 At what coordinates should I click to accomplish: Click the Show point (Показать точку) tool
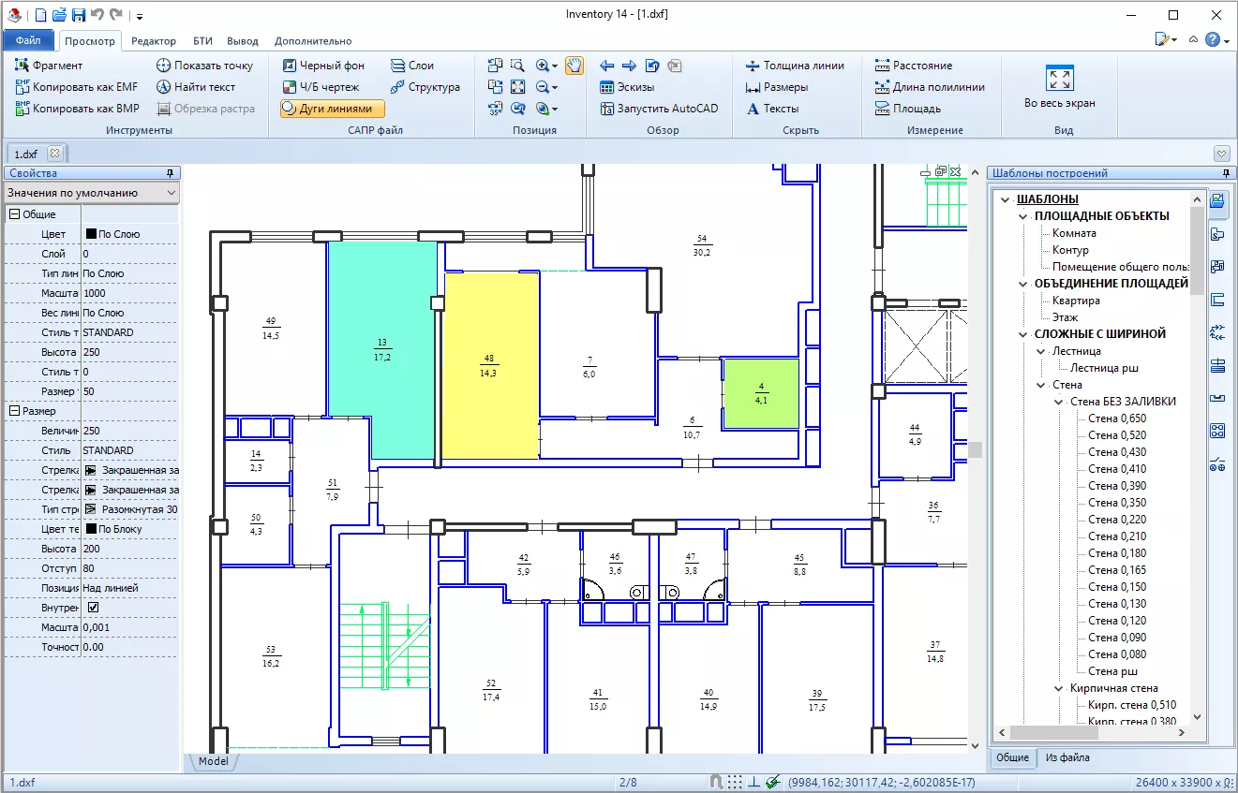pyautogui.click(x=204, y=66)
